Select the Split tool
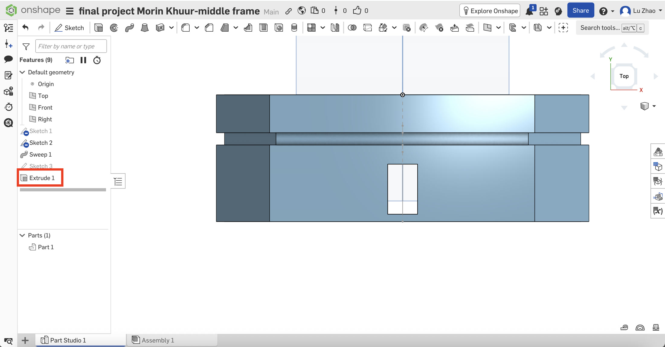The image size is (665, 347). (367, 28)
